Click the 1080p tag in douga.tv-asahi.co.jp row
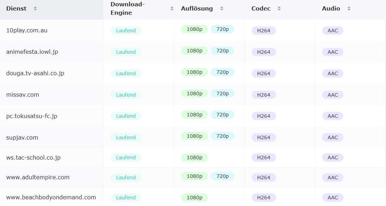The height and width of the screenshot is (206, 386). [195, 72]
